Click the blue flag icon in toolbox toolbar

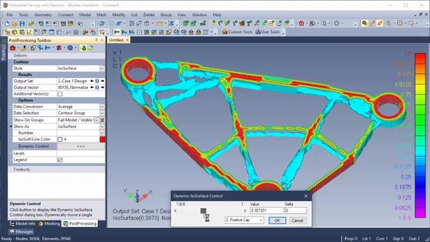click(x=48, y=48)
